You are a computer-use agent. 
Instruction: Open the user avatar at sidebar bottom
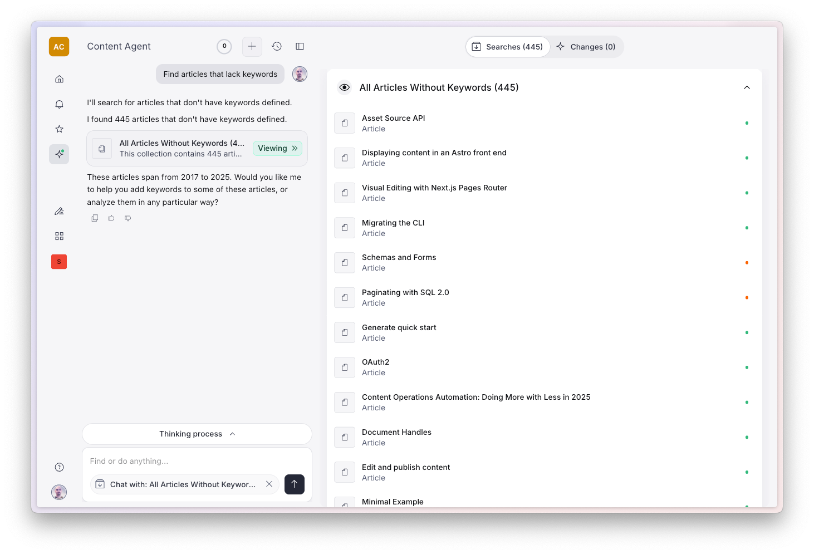pyautogui.click(x=59, y=492)
